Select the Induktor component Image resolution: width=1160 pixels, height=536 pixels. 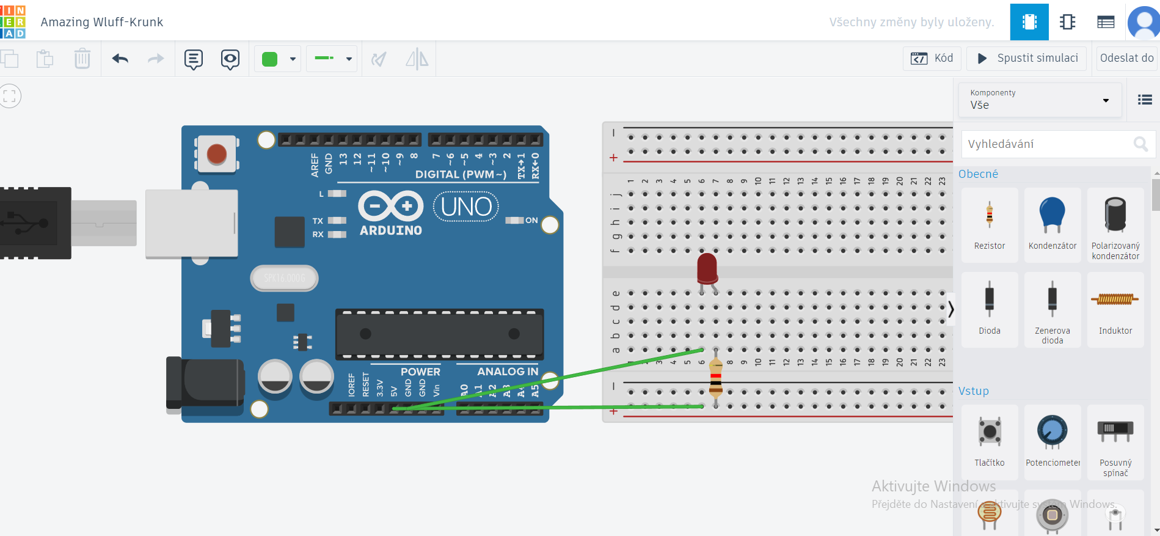click(1115, 309)
